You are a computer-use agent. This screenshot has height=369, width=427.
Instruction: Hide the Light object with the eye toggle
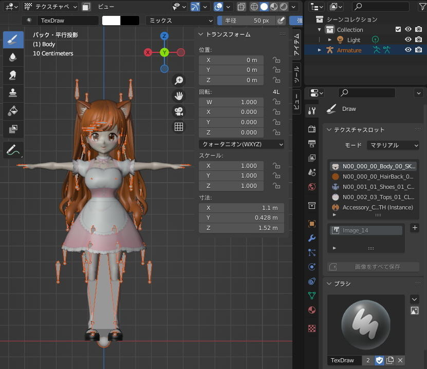click(407, 39)
